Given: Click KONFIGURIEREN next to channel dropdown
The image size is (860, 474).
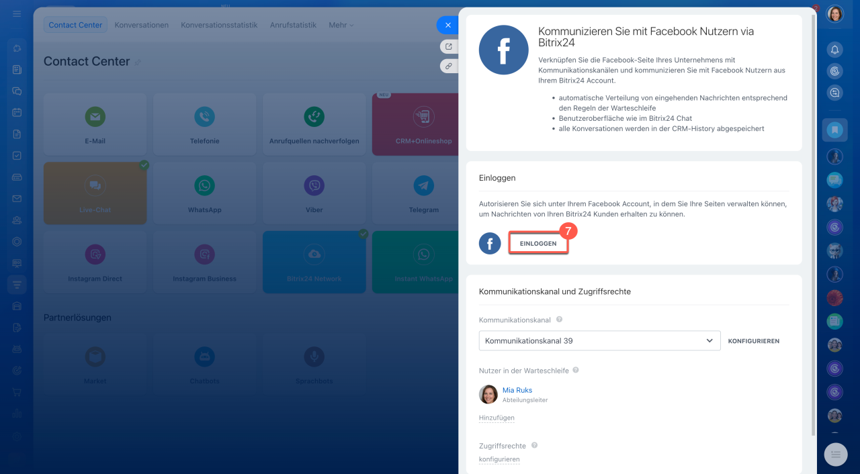Looking at the screenshot, I should click(754, 341).
